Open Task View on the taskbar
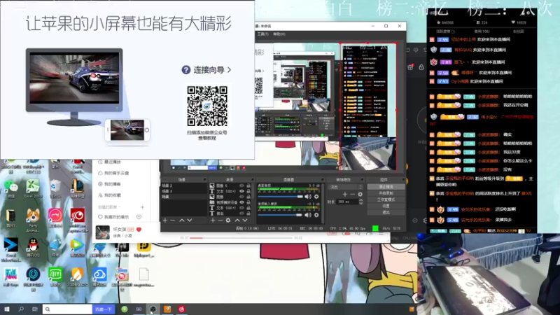Screen dimensions: 560x315 [x=34, y=309]
